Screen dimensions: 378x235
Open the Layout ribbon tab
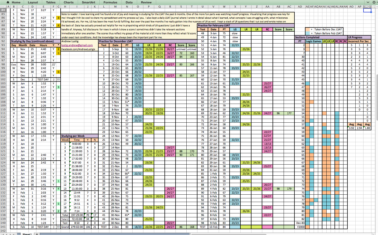(33, 2)
